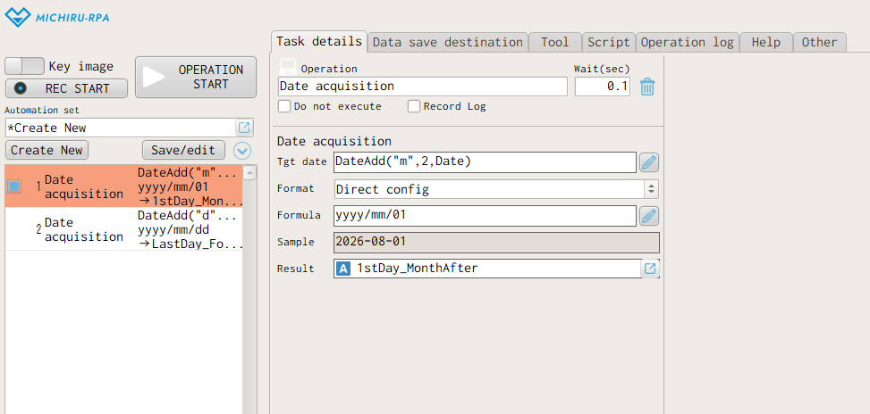Open Result variable selector icon
Screen dimensions: 870x414
[650, 269]
